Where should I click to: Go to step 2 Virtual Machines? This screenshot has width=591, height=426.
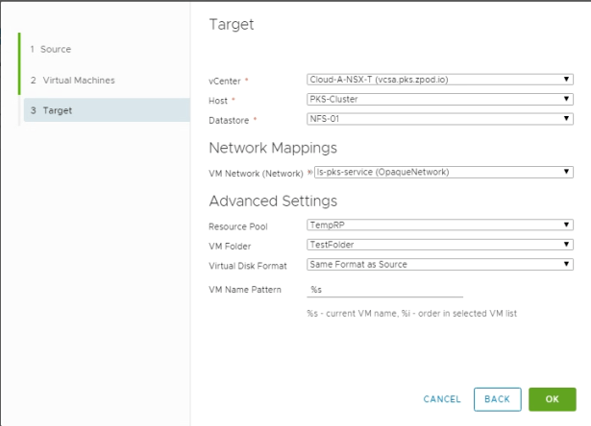coord(79,80)
